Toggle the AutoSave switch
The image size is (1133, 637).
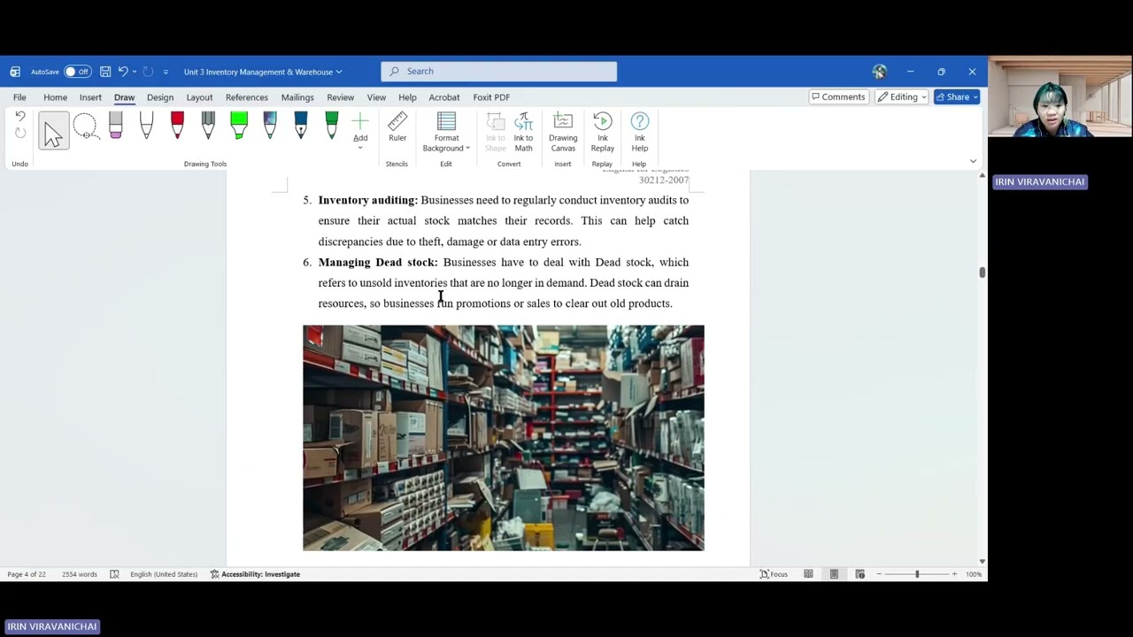point(77,72)
